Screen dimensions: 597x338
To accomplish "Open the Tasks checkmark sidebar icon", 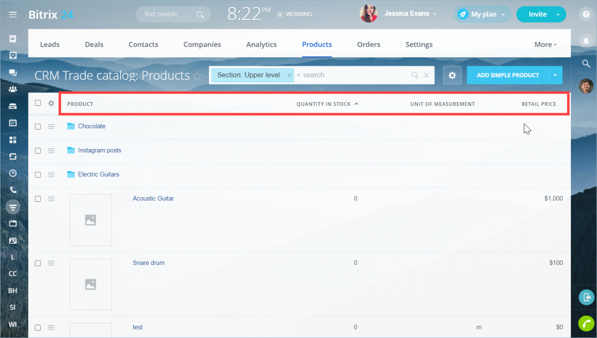I will (x=13, y=55).
